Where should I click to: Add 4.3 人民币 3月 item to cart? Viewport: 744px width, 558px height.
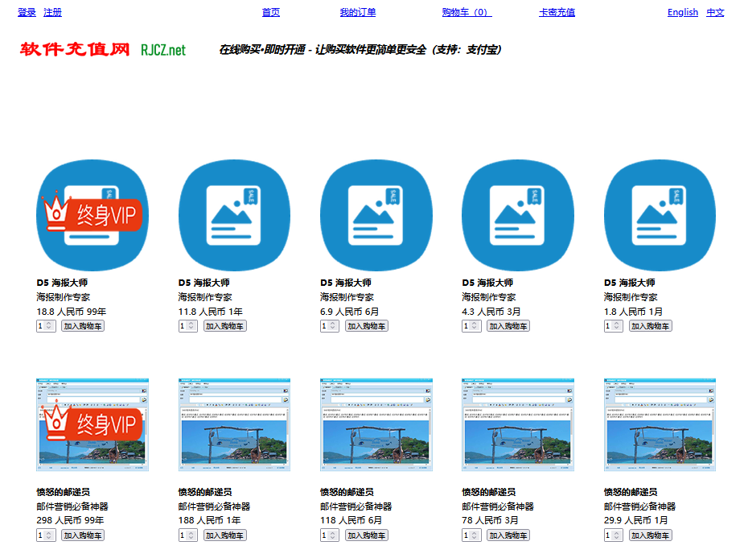pos(508,326)
